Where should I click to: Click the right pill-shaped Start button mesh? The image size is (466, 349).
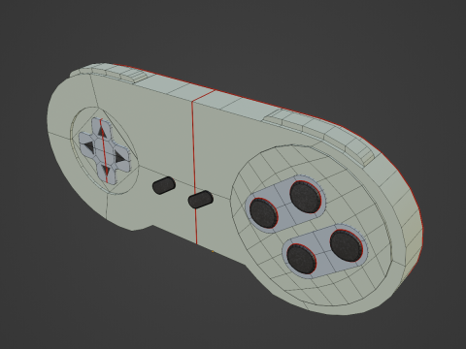click(201, 199)
